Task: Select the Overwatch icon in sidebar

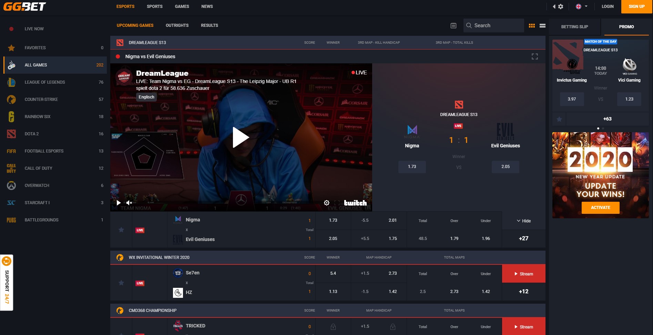Action: pos(11,186)
